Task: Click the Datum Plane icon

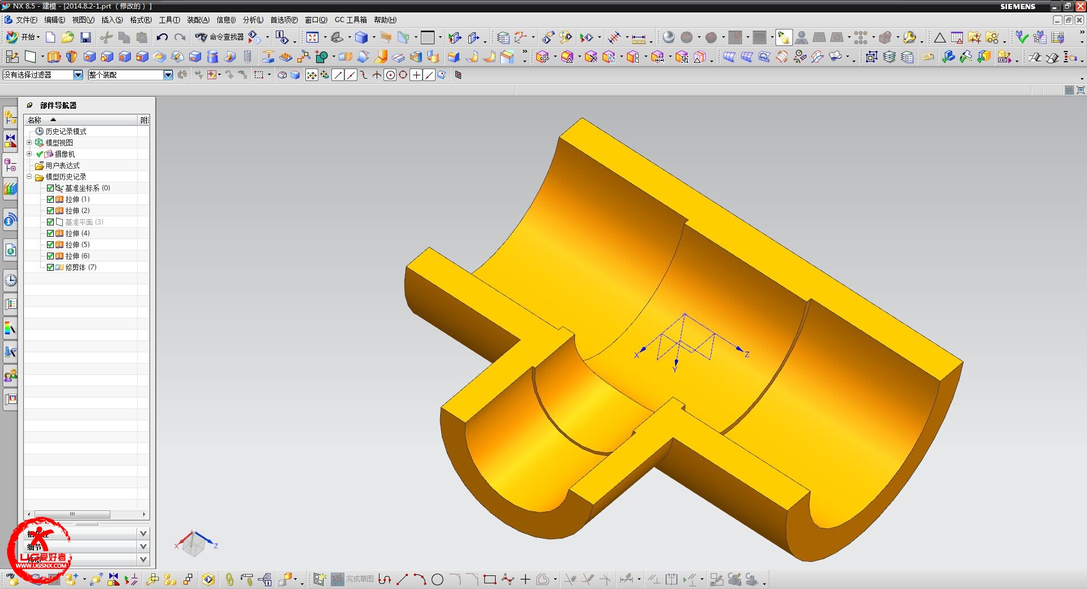Action: pyautogui.click(x=30, y=57)
